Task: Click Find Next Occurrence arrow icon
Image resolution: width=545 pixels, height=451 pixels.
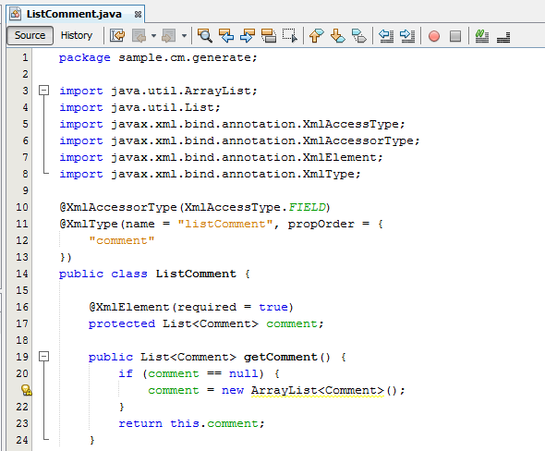Action: point(248,35)
